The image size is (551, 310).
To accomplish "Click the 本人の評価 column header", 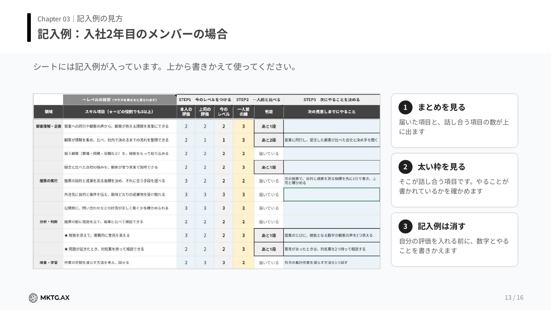I will pos(186,112).
